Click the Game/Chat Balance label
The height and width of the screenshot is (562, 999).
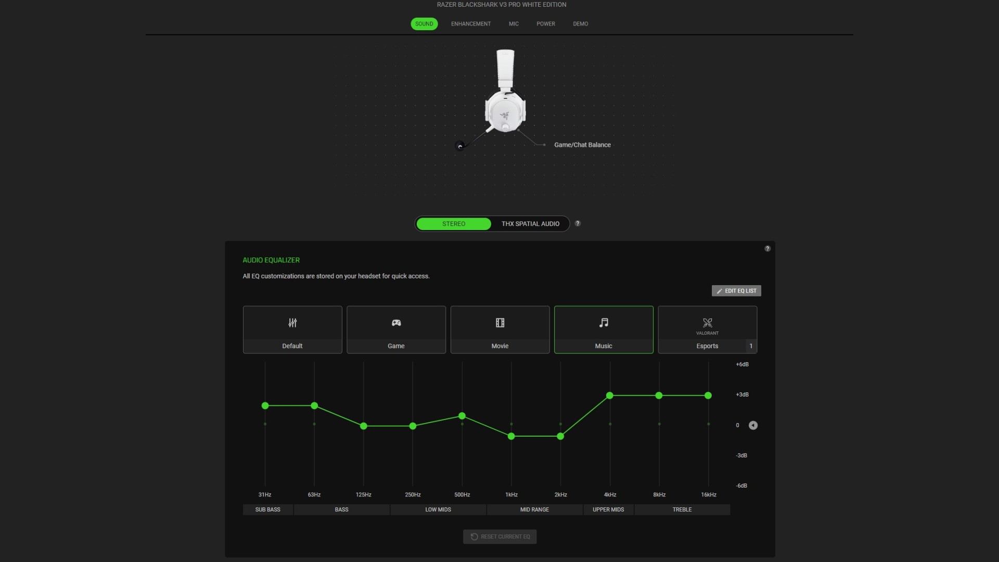pyautogui.click(x=582, y=145)
